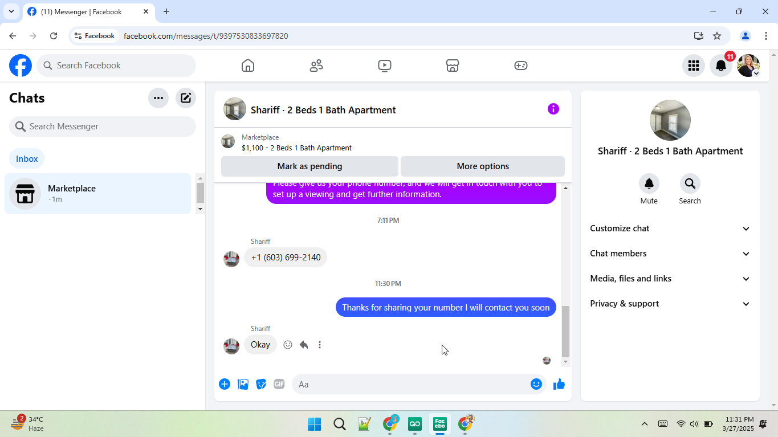Open Windows taskbar search
The image size is (778, 437).
pos(340,424)
